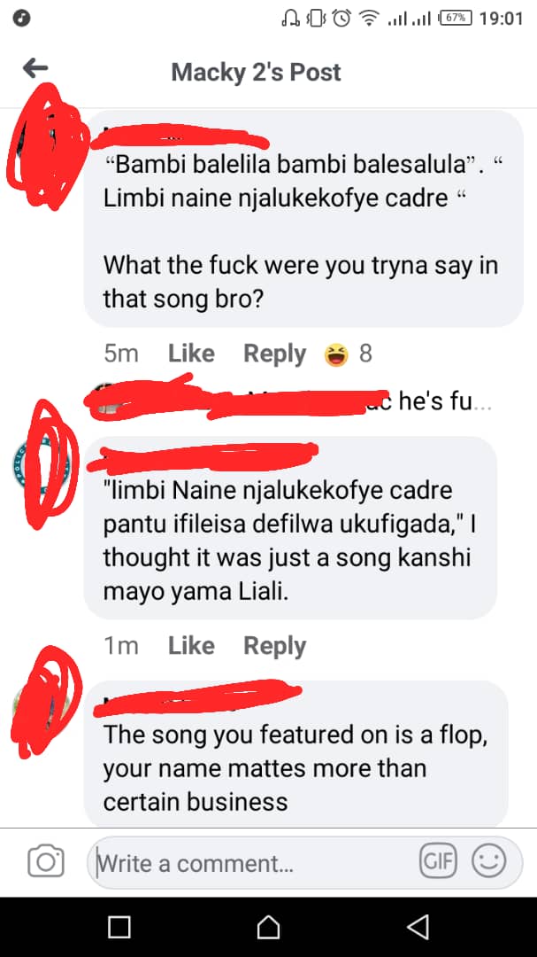Reply to the "Bambi balelila" comment
Screen dimensions: 537x957
(x=275, y=354)
